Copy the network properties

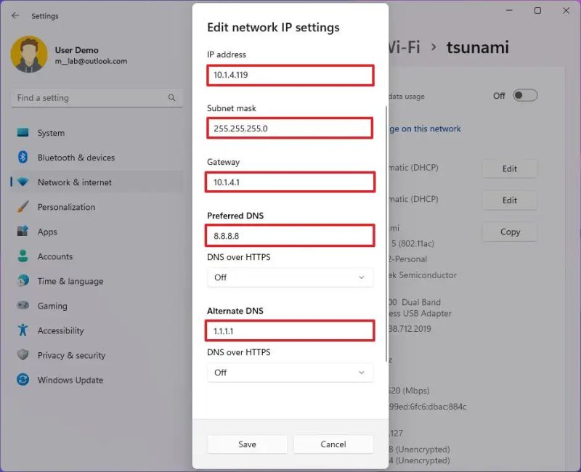point(509,232)
